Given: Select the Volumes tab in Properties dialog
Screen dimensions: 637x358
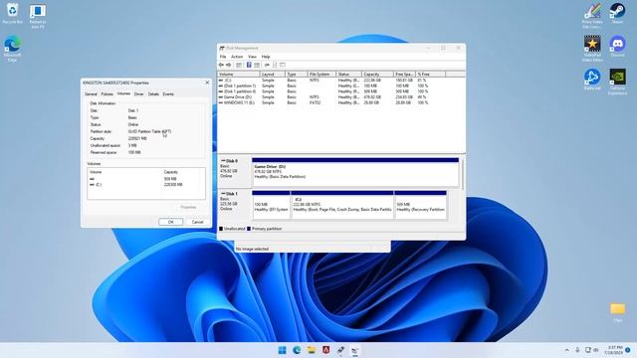Looking at the screenshot, I should pyautogui.click(x=123, y=93).
